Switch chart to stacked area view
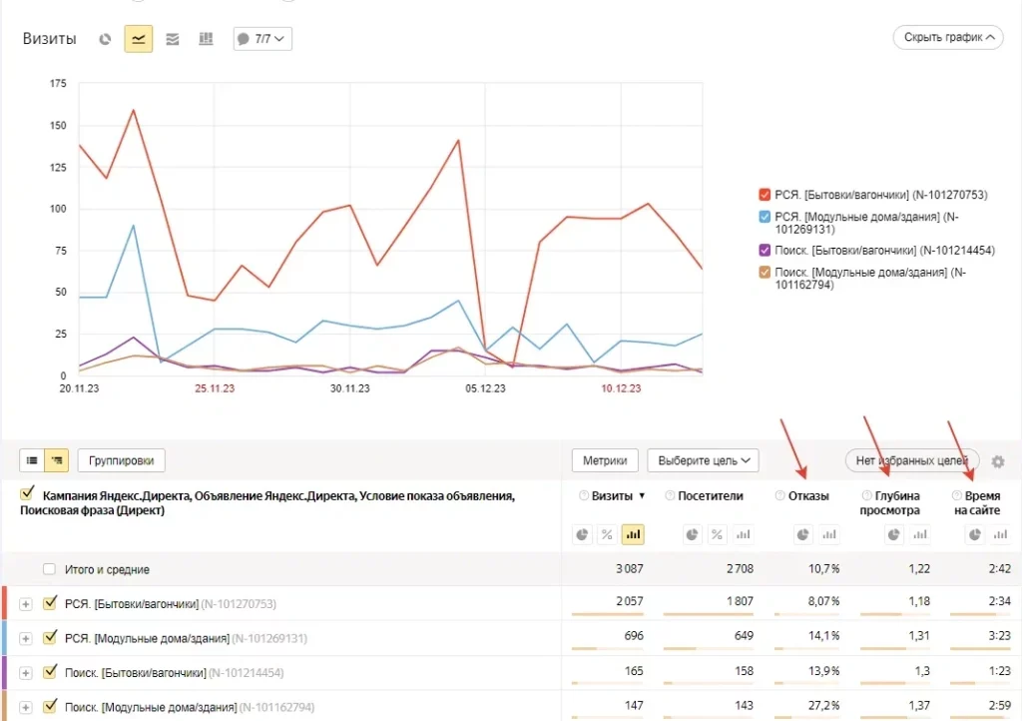 click(173, 39)
